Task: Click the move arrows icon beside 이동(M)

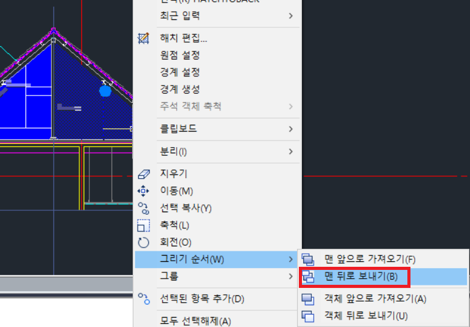Action: 143,190
